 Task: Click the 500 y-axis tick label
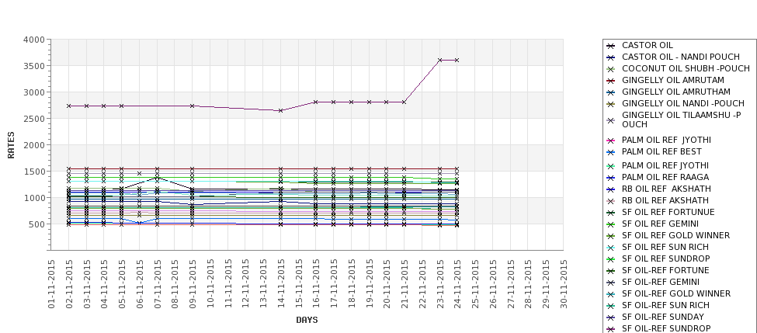pos(36,224)
